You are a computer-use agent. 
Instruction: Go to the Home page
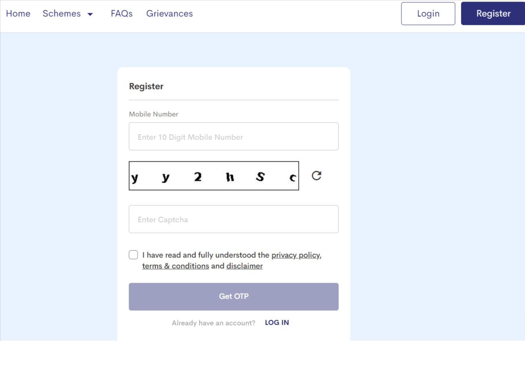point(18,14)
